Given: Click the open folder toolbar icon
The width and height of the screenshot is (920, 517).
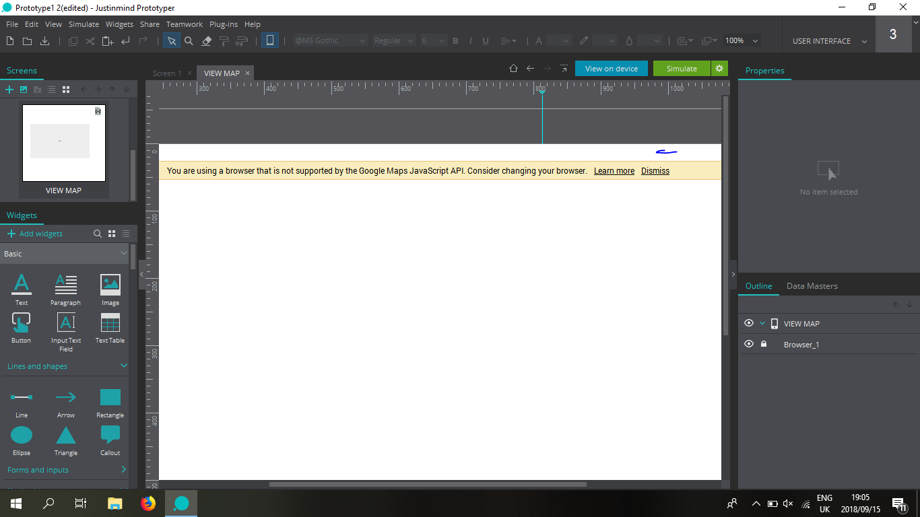Looking at the screenshot, I should (x=27, y=41).
